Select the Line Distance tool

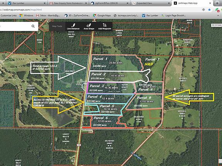[73, 27]
